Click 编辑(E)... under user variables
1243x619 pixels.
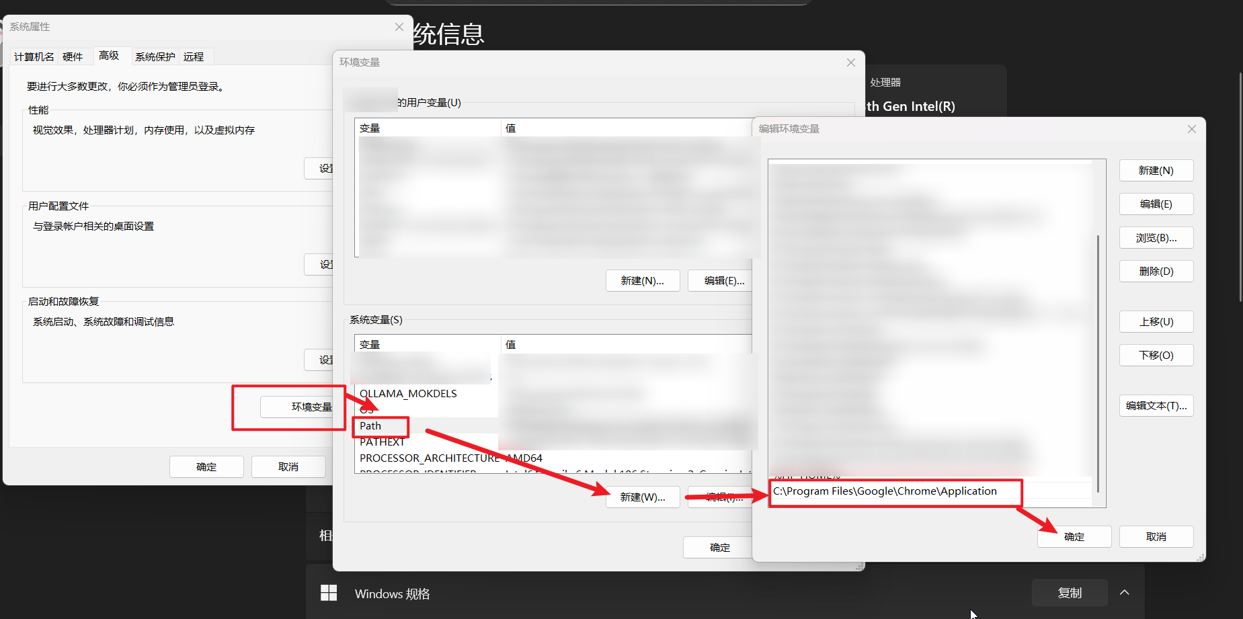coord(720,281)
